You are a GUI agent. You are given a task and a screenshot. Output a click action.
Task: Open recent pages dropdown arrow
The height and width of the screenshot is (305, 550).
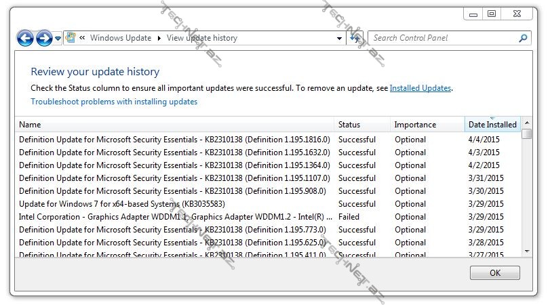58,39
